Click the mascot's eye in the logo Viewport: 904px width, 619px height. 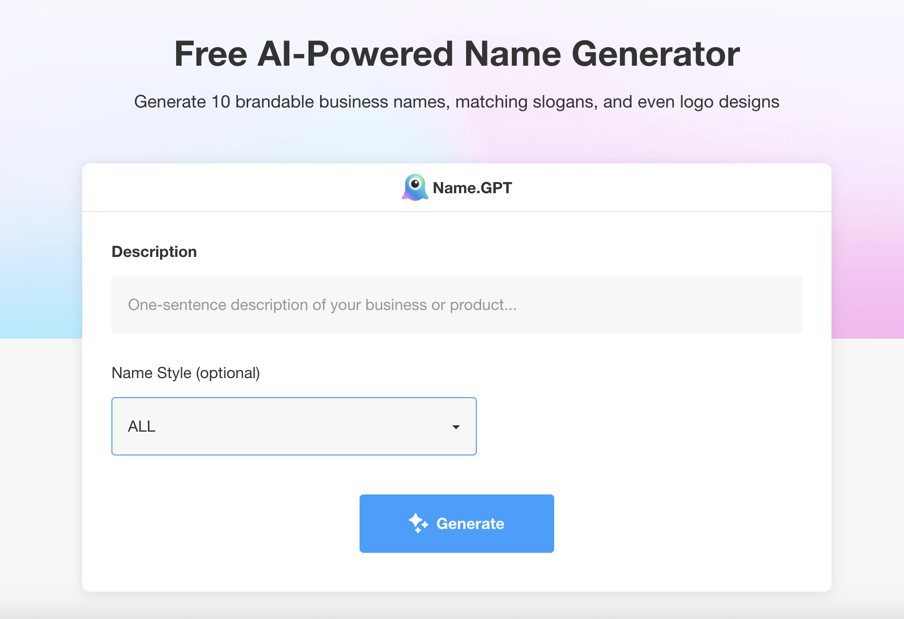pos(415,183)
